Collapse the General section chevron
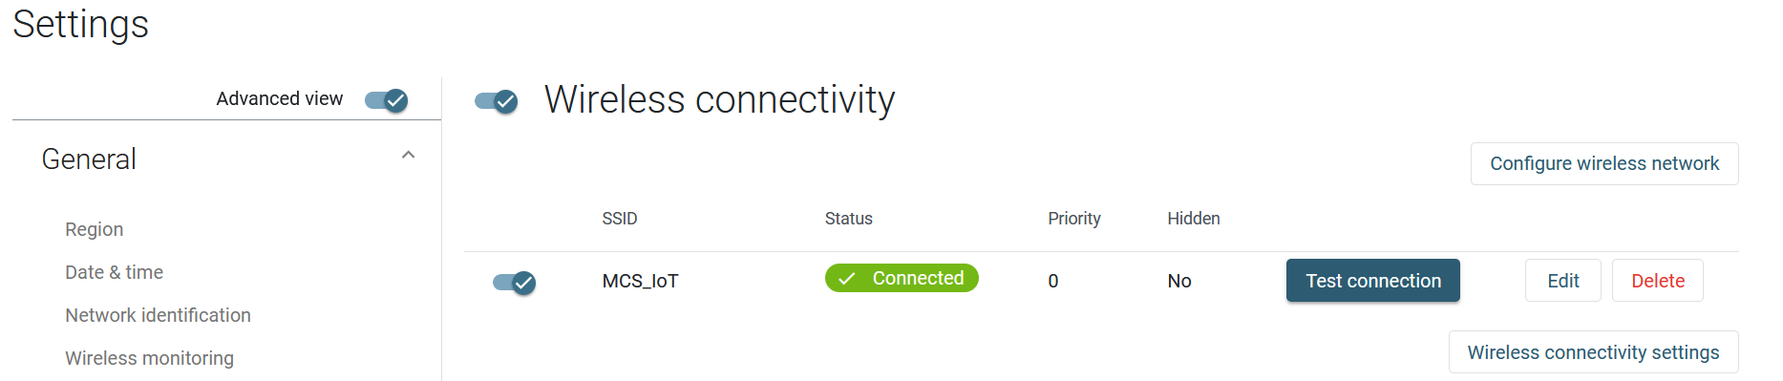Screen dimensions: 1783x381 pos(409,155)
